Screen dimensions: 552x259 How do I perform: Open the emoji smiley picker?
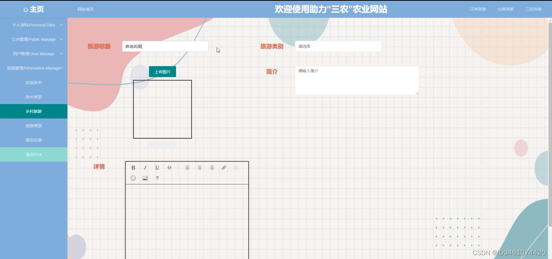click(133, 178)
